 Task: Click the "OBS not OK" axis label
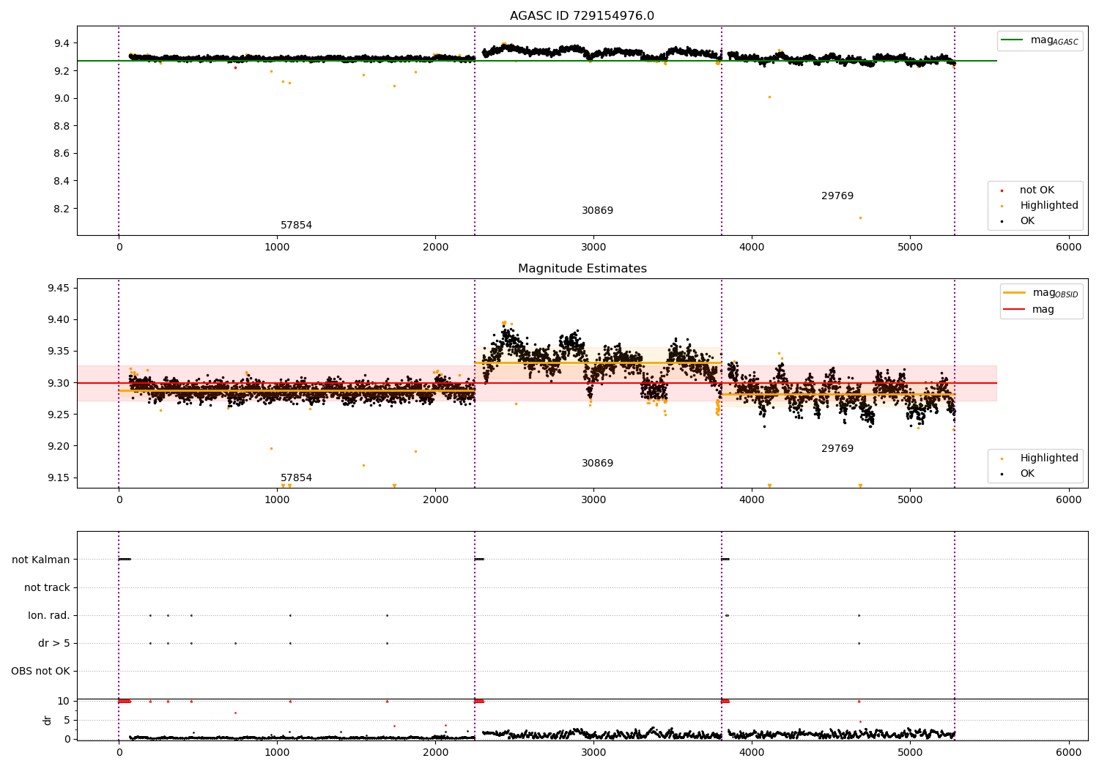(x=40, y=671)
